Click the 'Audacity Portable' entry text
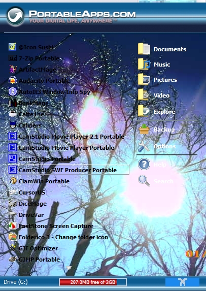 point(44,81)
